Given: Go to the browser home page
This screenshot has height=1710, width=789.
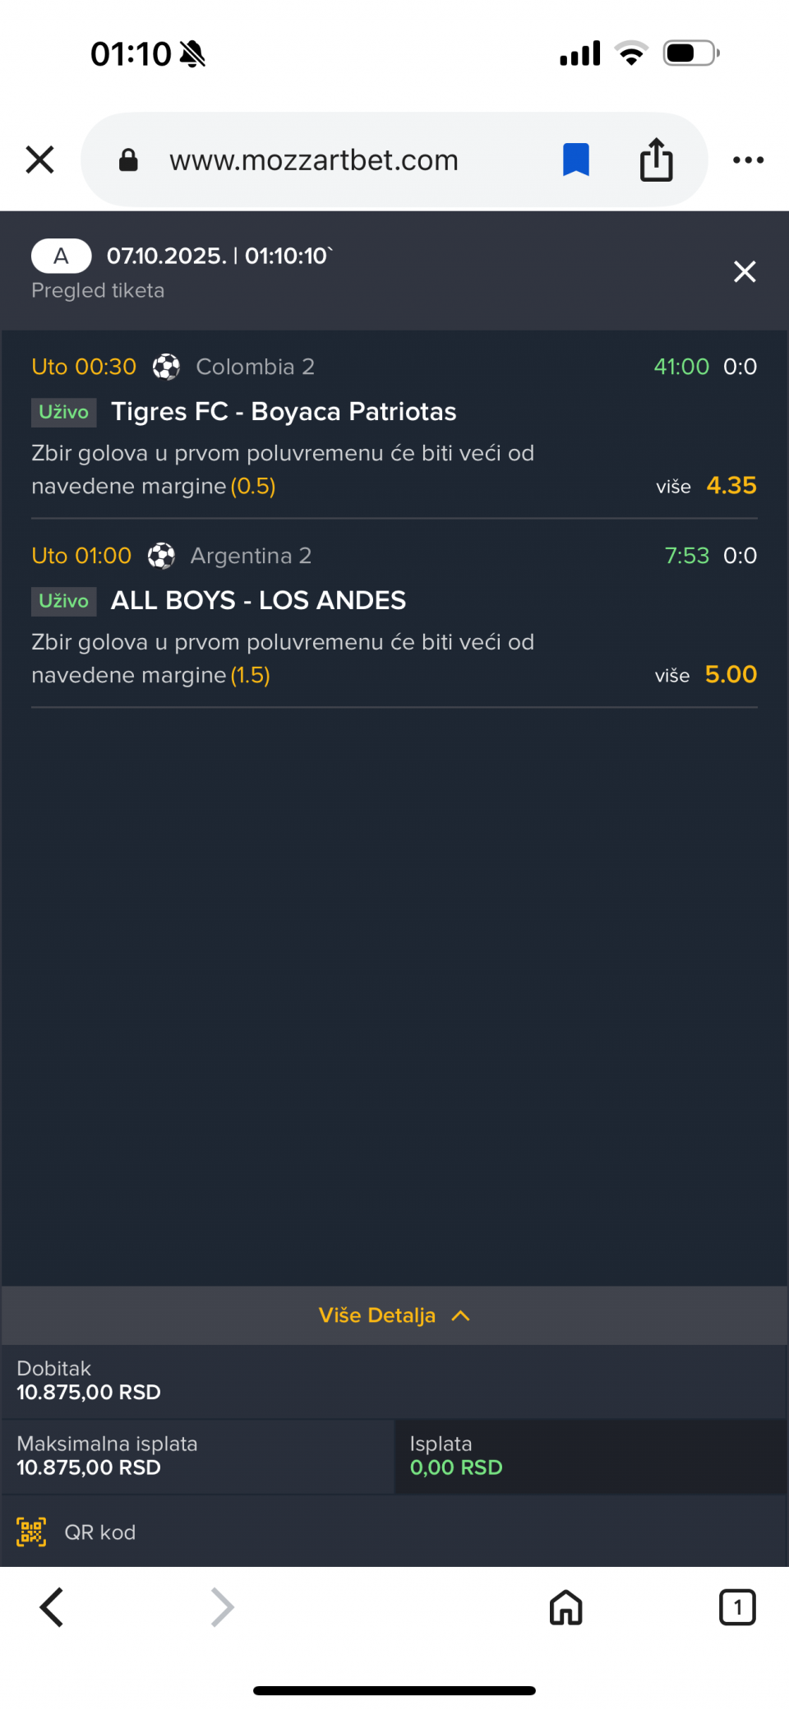Looking at the screenshot, I should click(565, 1607).
